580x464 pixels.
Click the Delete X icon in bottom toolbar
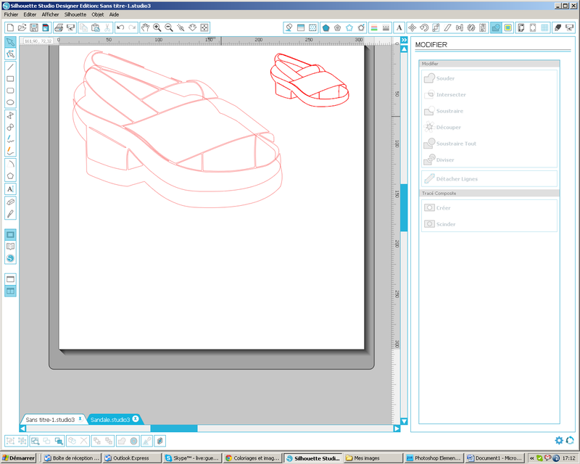84,441
